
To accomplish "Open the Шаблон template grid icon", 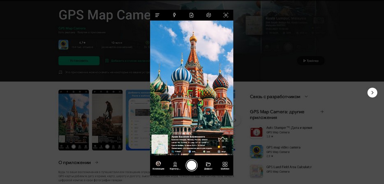I will 225,164.
